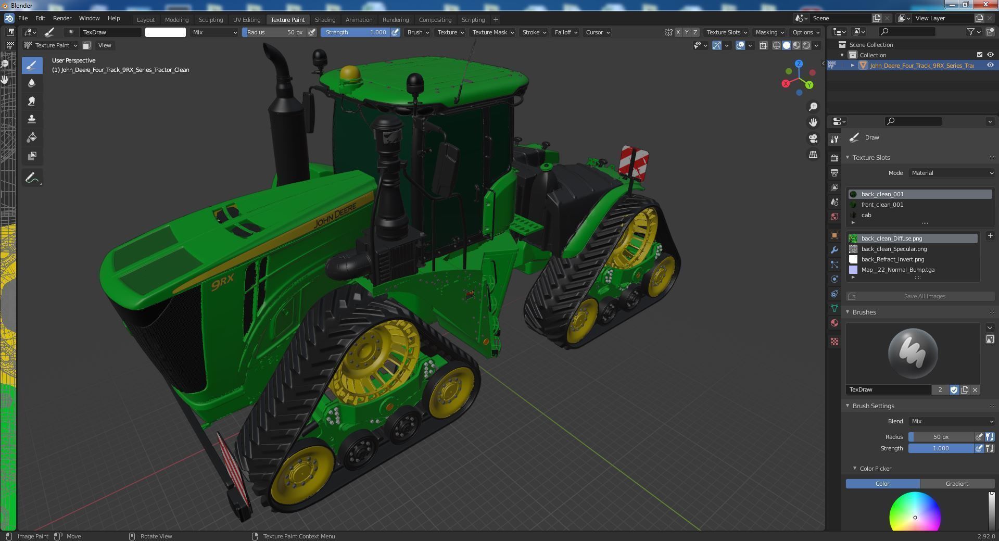The height and width of the screenshot is (541, 999).
Task: Switch to Rendered viewport shading
Action: [x=806, y=45]
